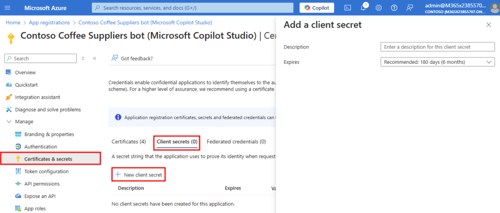Viewport: 500px width, 213px height.
Task: Expand the Expires duration dropdown
Action: (437, 62)
